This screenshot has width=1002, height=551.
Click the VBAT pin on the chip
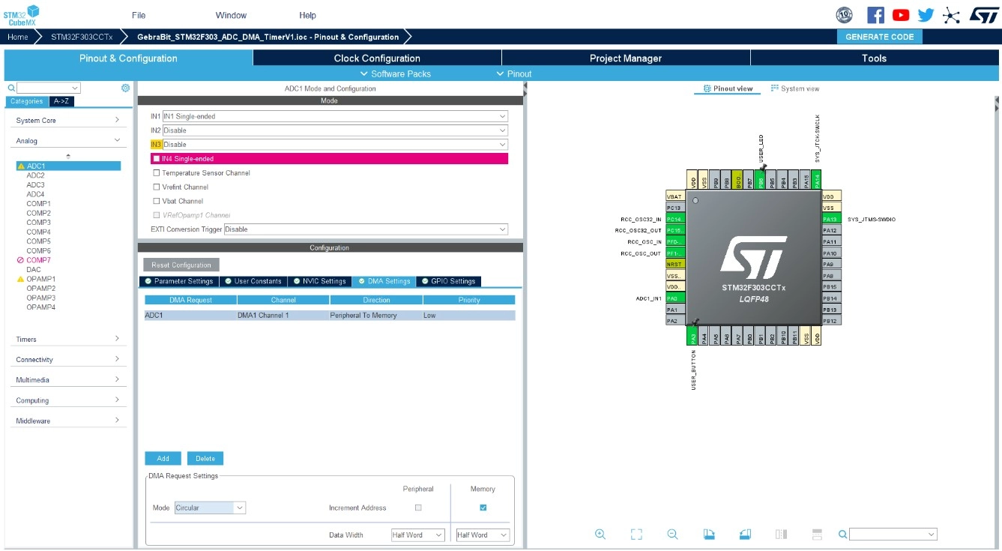click(x=675, y=196)
